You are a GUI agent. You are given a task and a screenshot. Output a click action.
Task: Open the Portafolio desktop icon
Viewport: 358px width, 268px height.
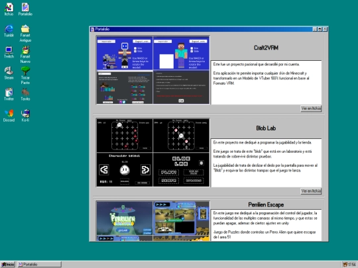(25, 9)
